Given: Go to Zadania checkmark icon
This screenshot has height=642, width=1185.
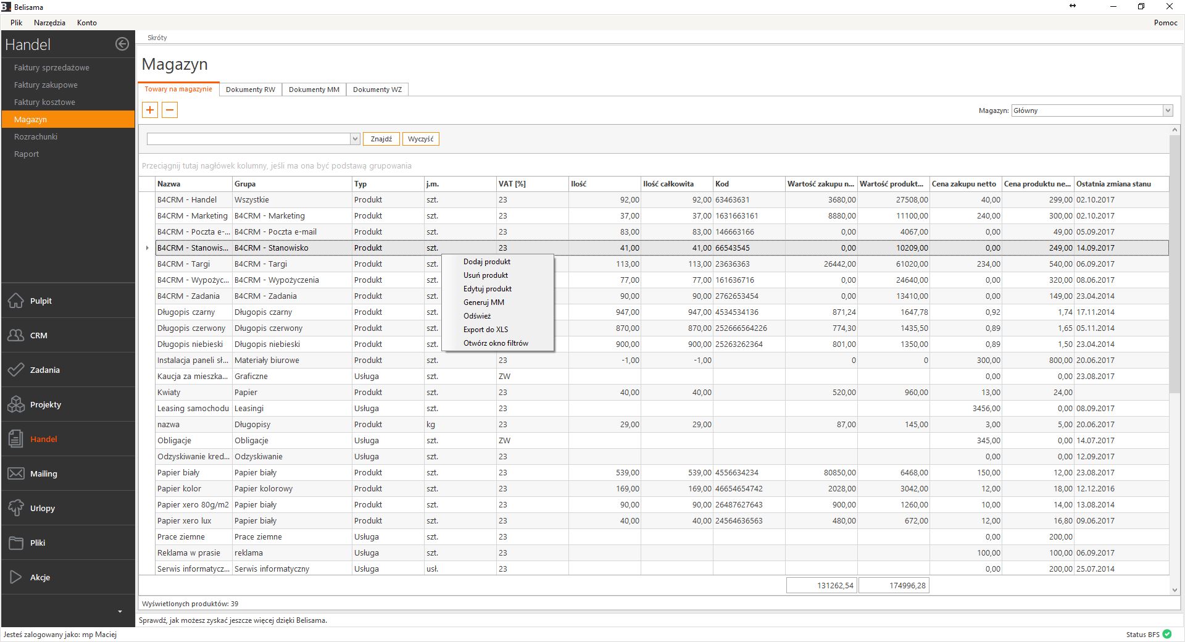Looking at the screenshot, I should tap(16, 370).
